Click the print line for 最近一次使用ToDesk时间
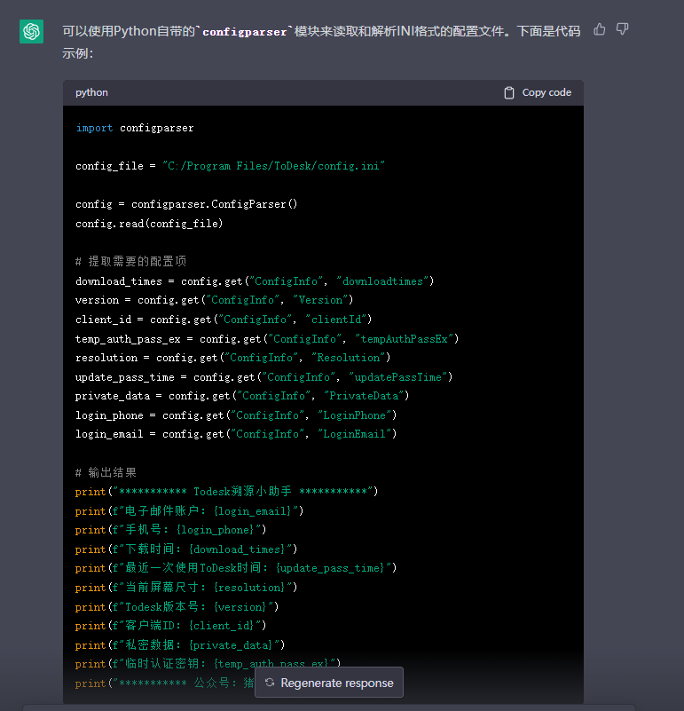This screenshot has height=711, width=684. [236, 568]
